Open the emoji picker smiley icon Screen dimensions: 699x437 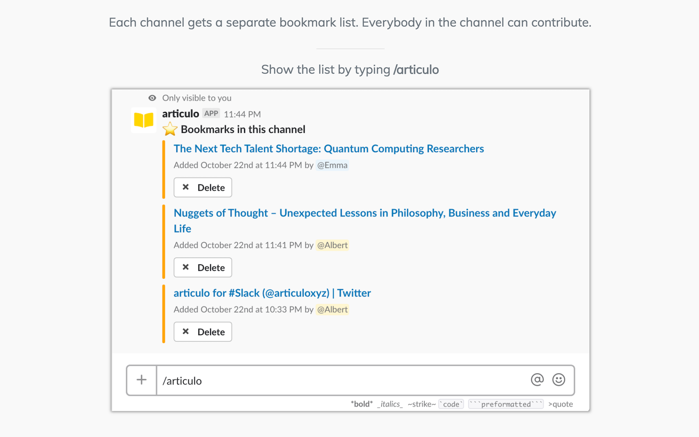[x=559, y=380]
